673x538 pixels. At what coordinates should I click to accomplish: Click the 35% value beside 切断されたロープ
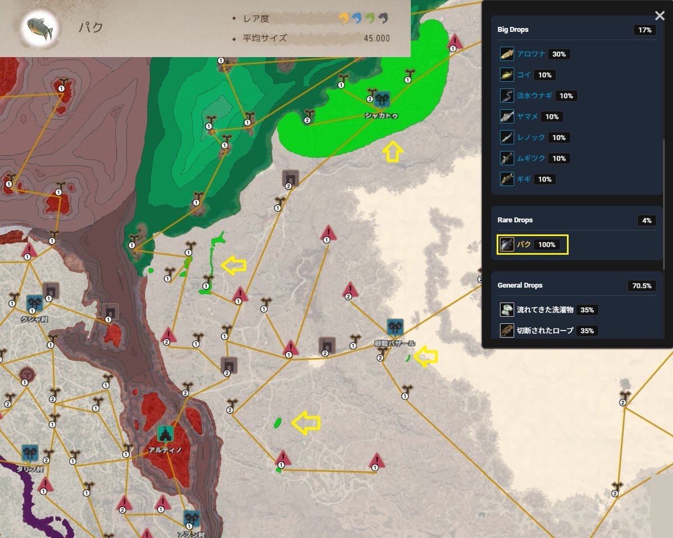point(587,331)
